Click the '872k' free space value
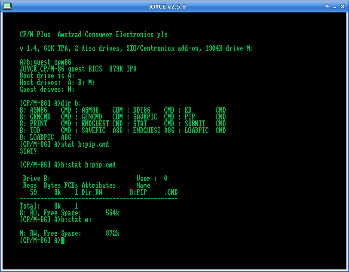The height and width of the screenshot is (272, 349). [113, 233]
